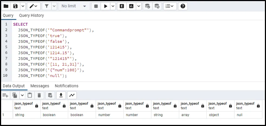Switch to the Query History tab
Image resolution: width=266 pixels, height=126 pixels.
[31, 16]
